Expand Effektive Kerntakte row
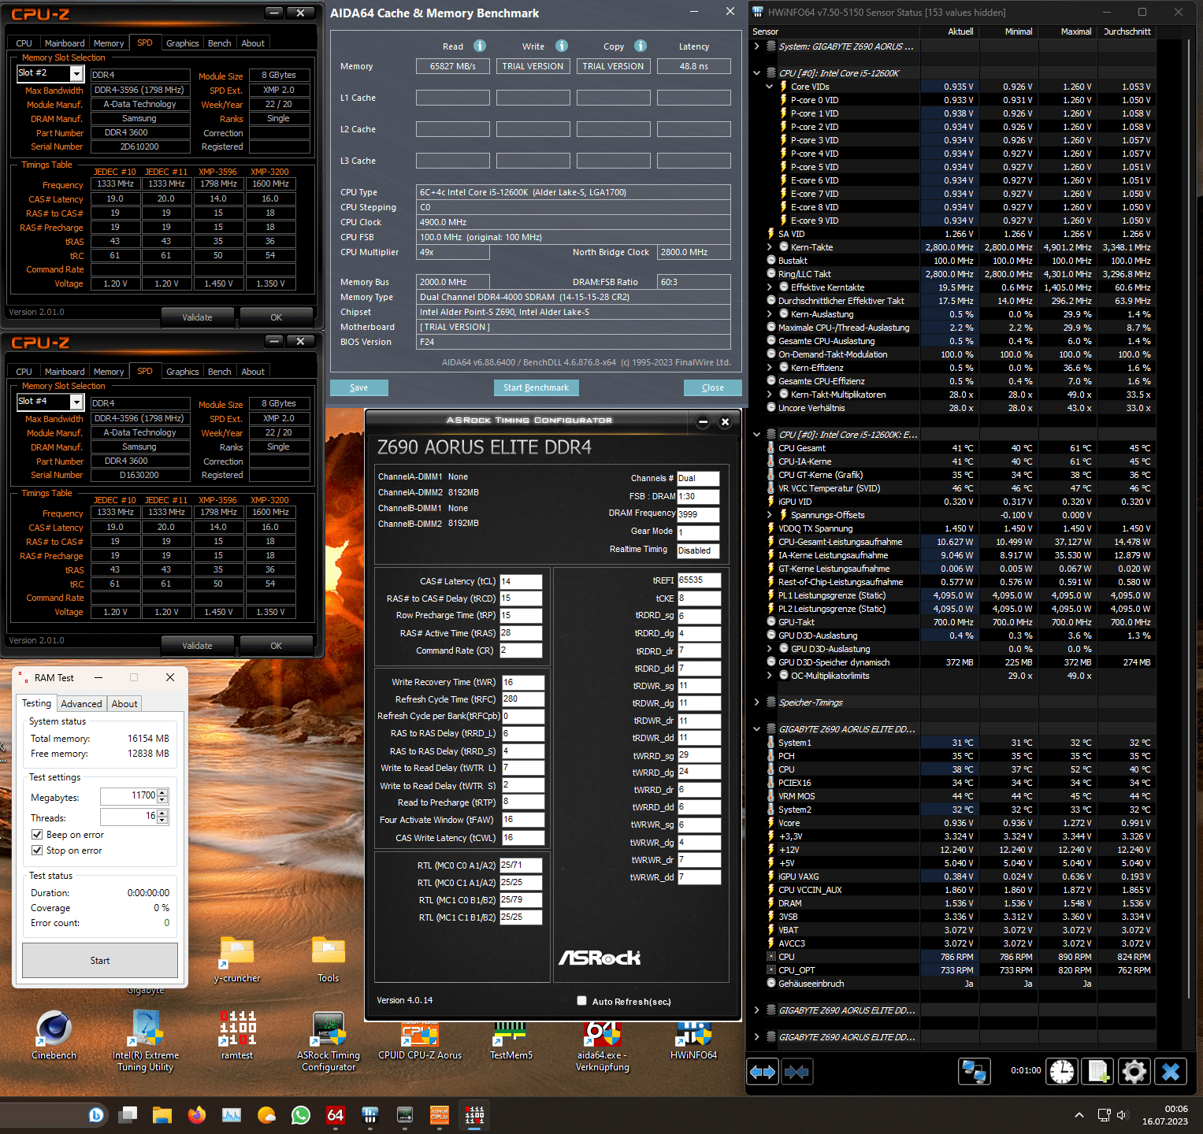This screenshot has height=1134, width=1203. coord(770,287)
